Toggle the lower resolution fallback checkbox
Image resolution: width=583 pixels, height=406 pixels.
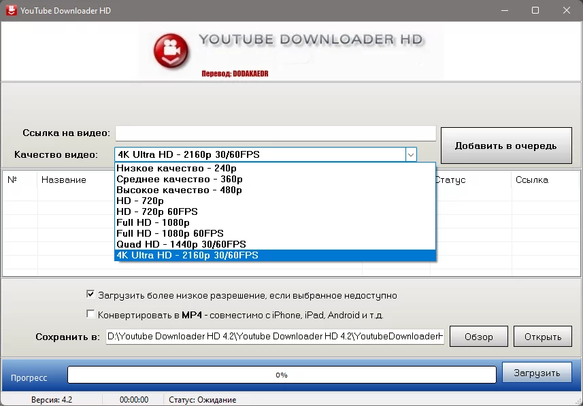click(x=90, y=294)
